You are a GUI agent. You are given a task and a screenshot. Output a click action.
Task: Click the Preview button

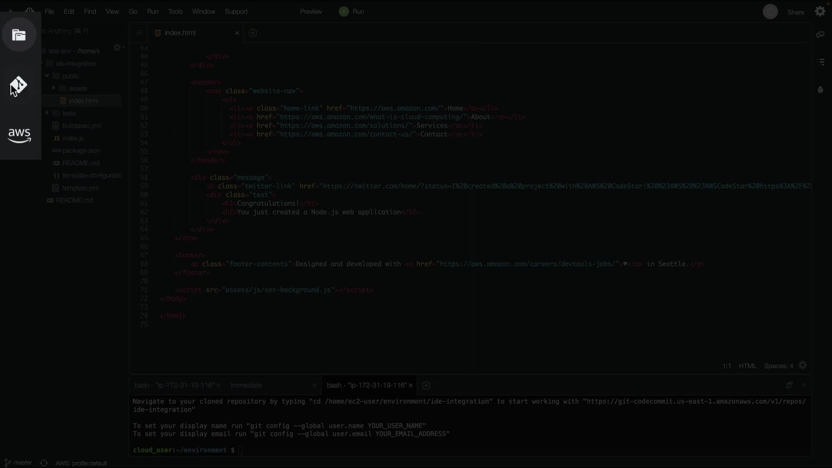(x=311, y=12)
